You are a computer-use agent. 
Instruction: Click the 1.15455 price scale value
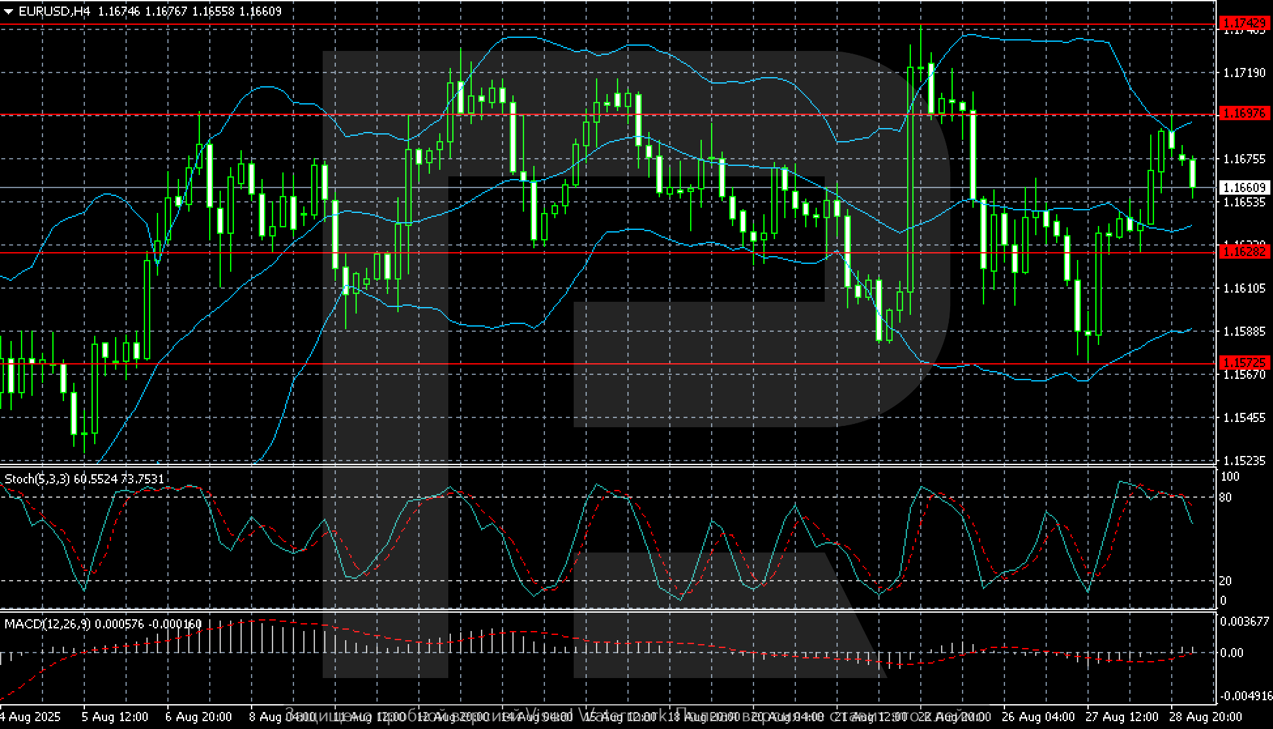[x=1244, y=417]
